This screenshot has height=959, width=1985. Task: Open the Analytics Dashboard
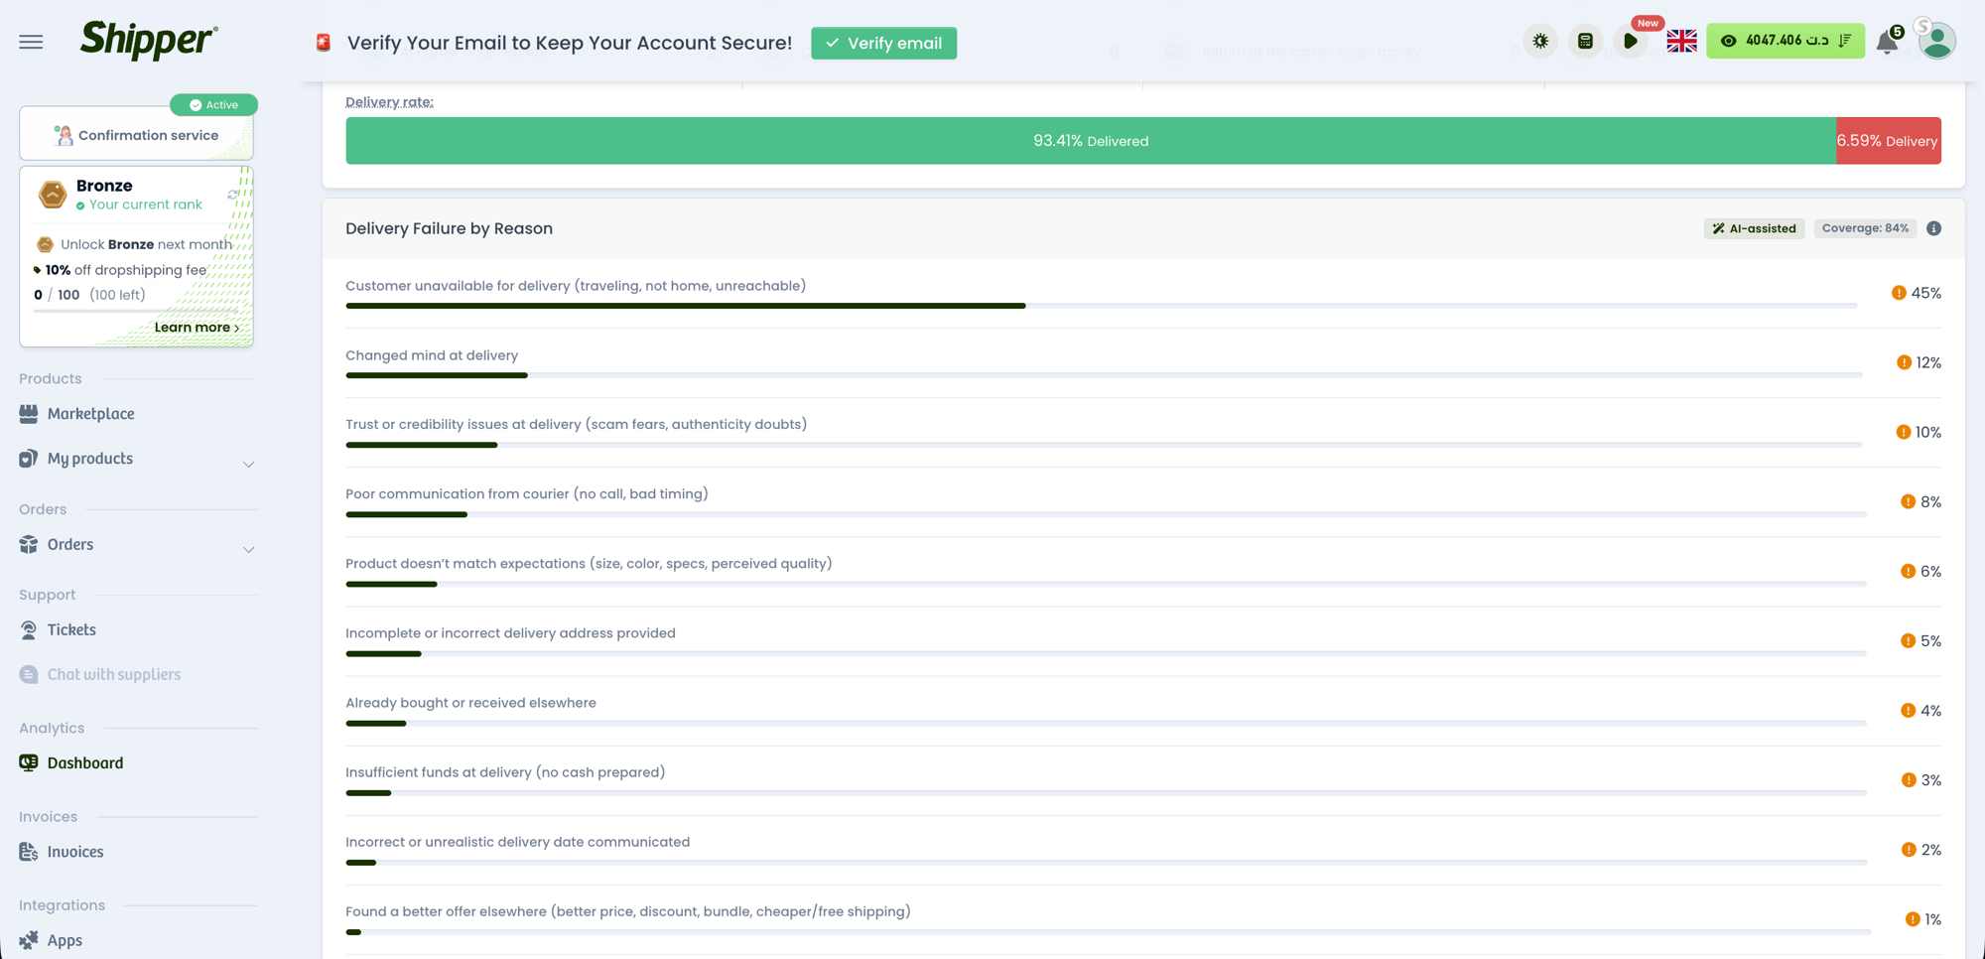pyautogui.click(x=84, y=762)
